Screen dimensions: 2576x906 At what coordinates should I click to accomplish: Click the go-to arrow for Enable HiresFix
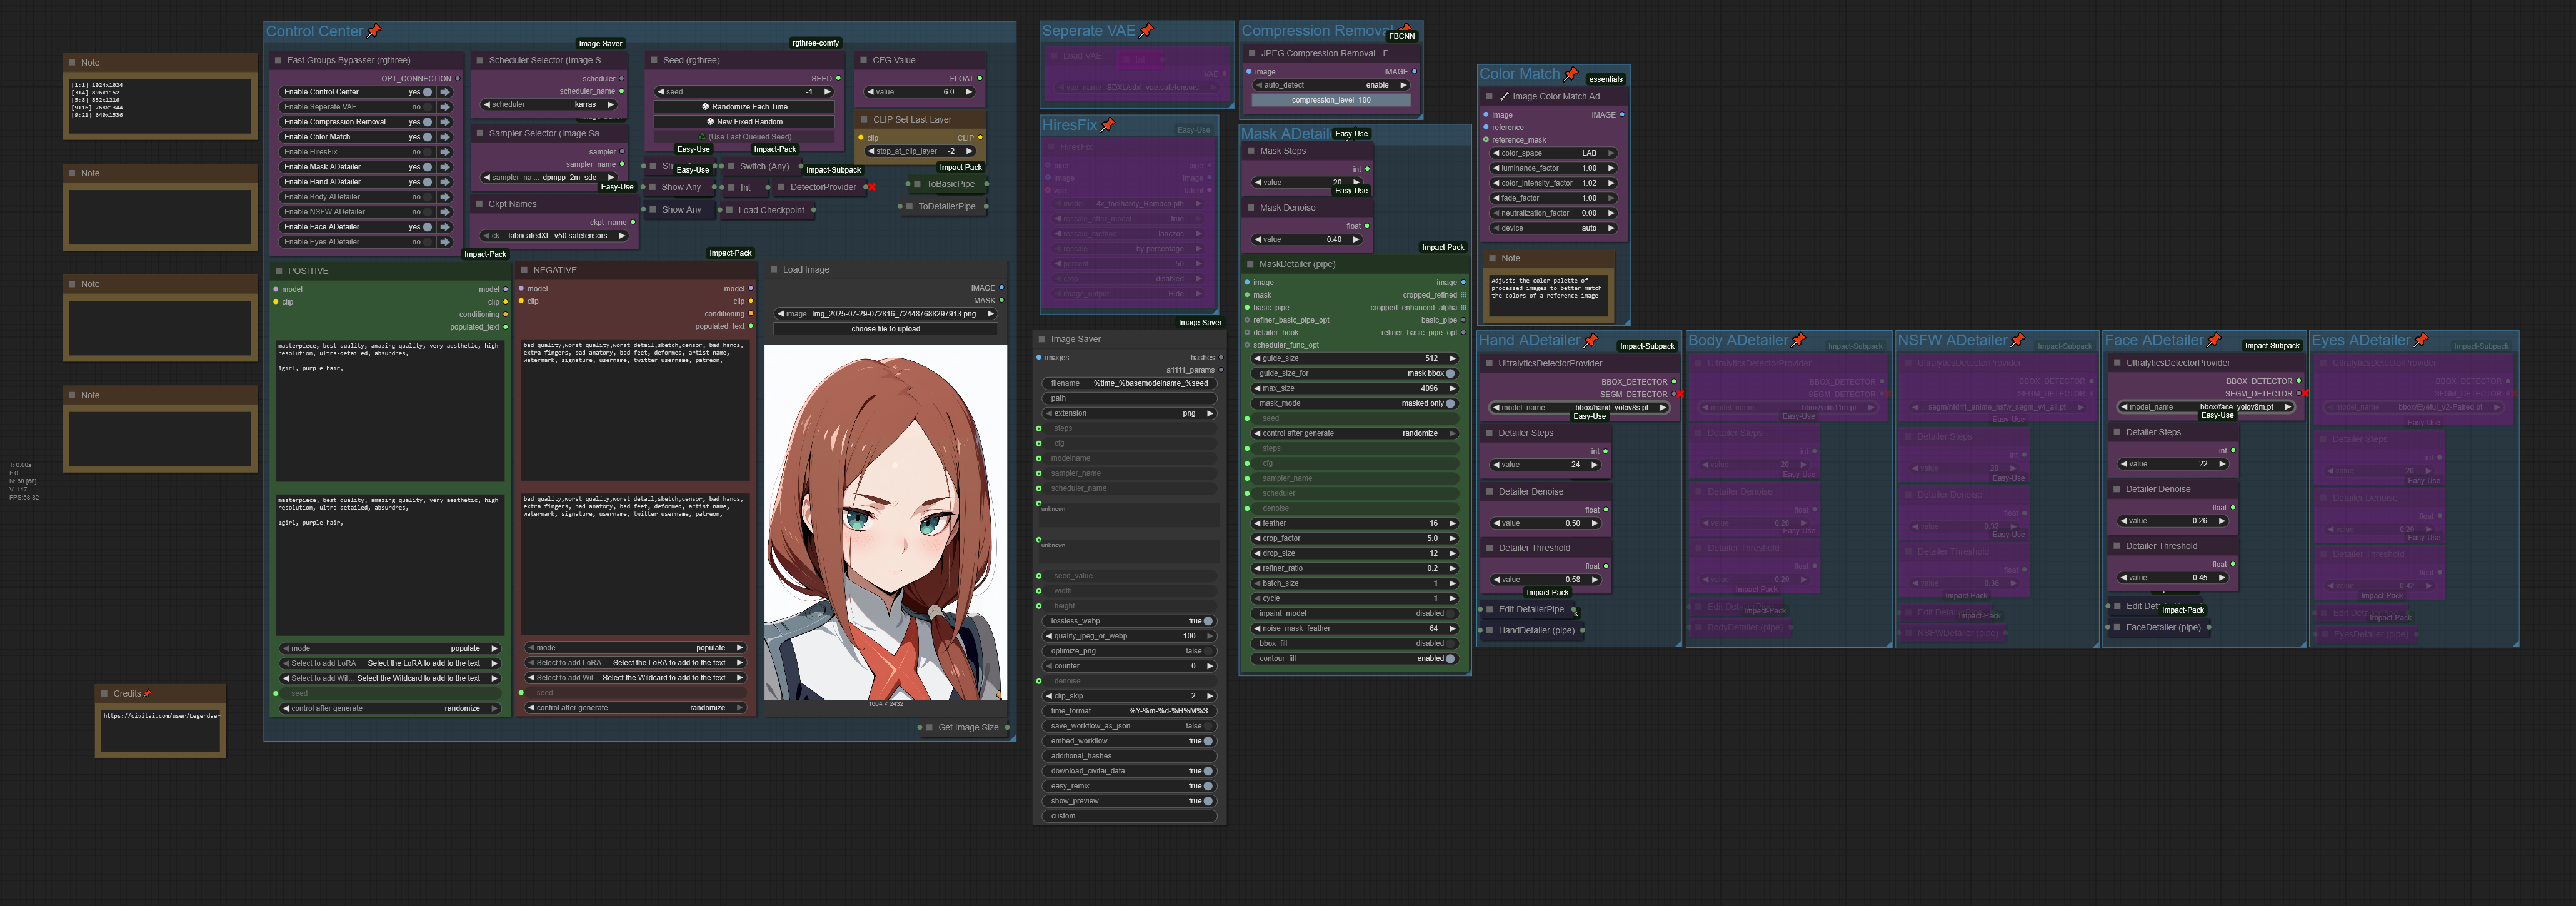pos(445,152)
